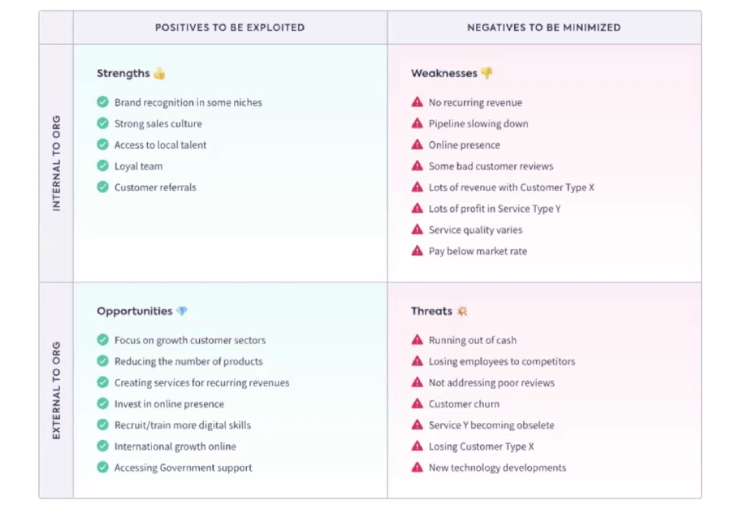Click the Strengths heading
731x513 pixels.
(123, 74)
